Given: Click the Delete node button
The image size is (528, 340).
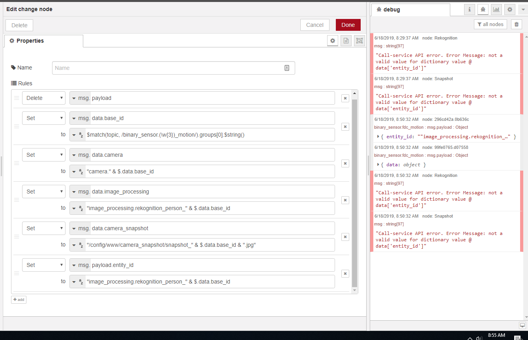Looking at the screenshot, I should click(19, 25).
